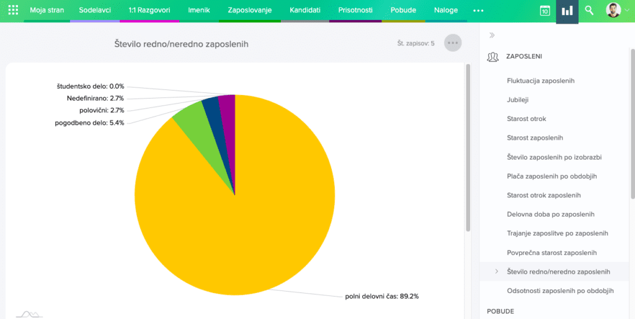Expand the arrow beside Število redno/neredno zaposlenih
Screen dimensions: 635x319
496,271
